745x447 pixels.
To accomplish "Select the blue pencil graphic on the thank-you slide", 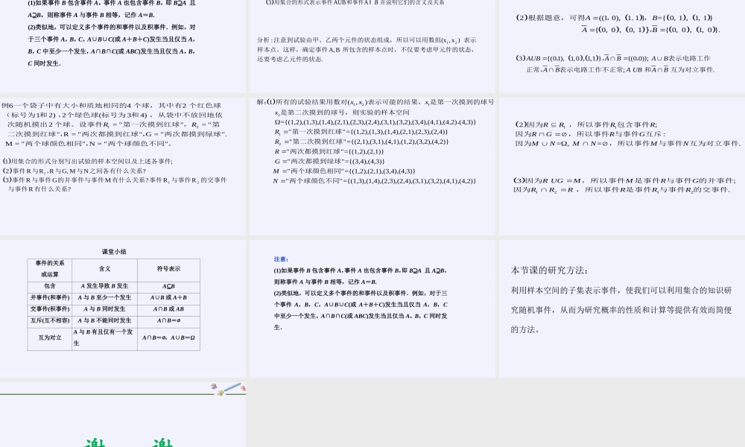I will click(232, 387).
